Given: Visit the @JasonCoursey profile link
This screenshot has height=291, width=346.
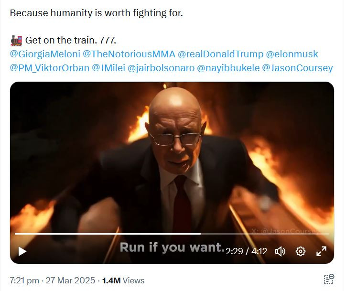Looking at the screenshot, I should [x=297, y=68].
